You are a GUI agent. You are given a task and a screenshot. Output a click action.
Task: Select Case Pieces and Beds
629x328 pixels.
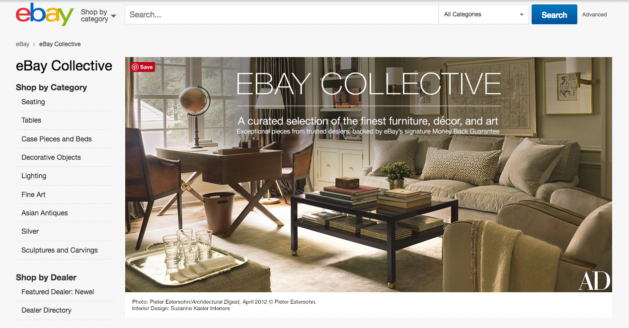click(57, 139)
